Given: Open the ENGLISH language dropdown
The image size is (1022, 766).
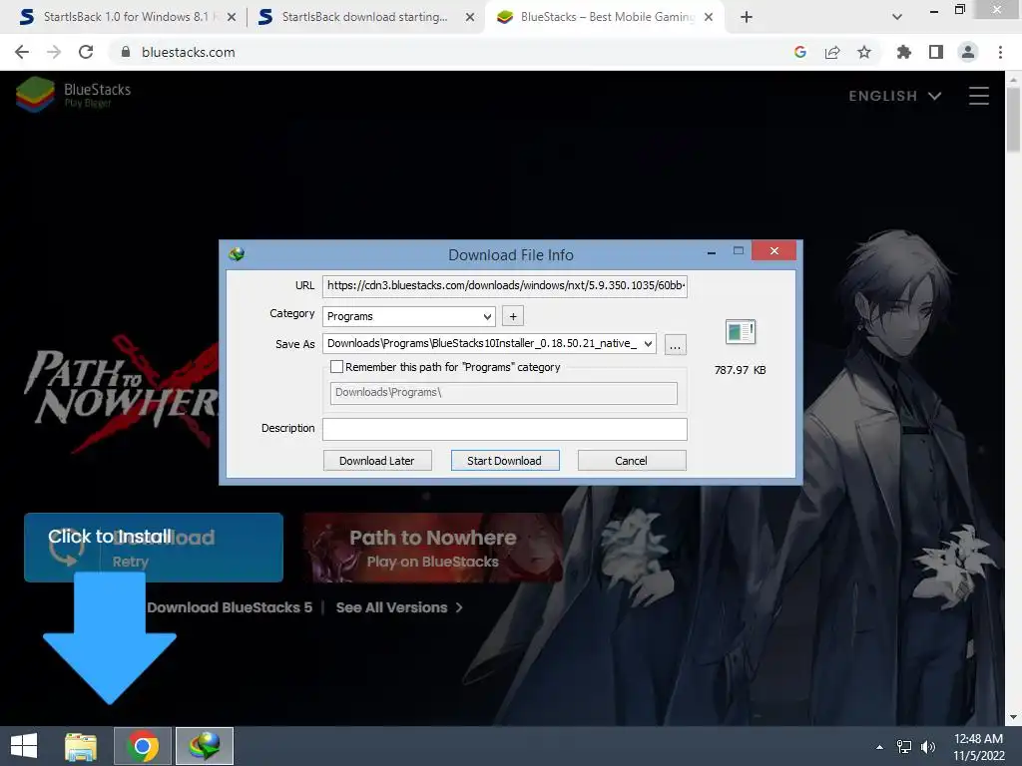Looking at the screenshot, I should (x=895, y=96).
